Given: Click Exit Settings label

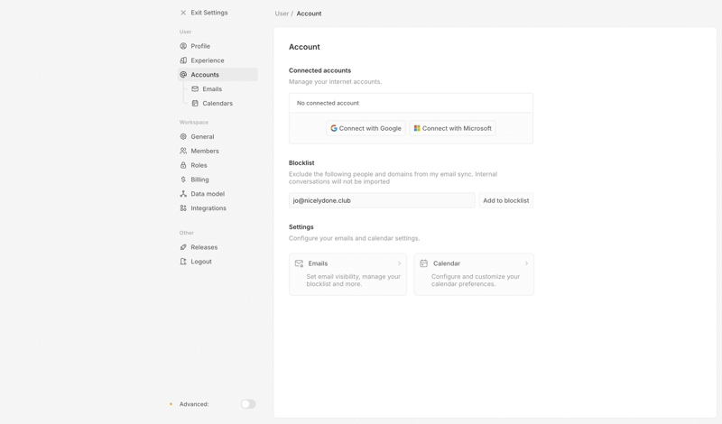Looking at the screenshot, I should point(209,13).
